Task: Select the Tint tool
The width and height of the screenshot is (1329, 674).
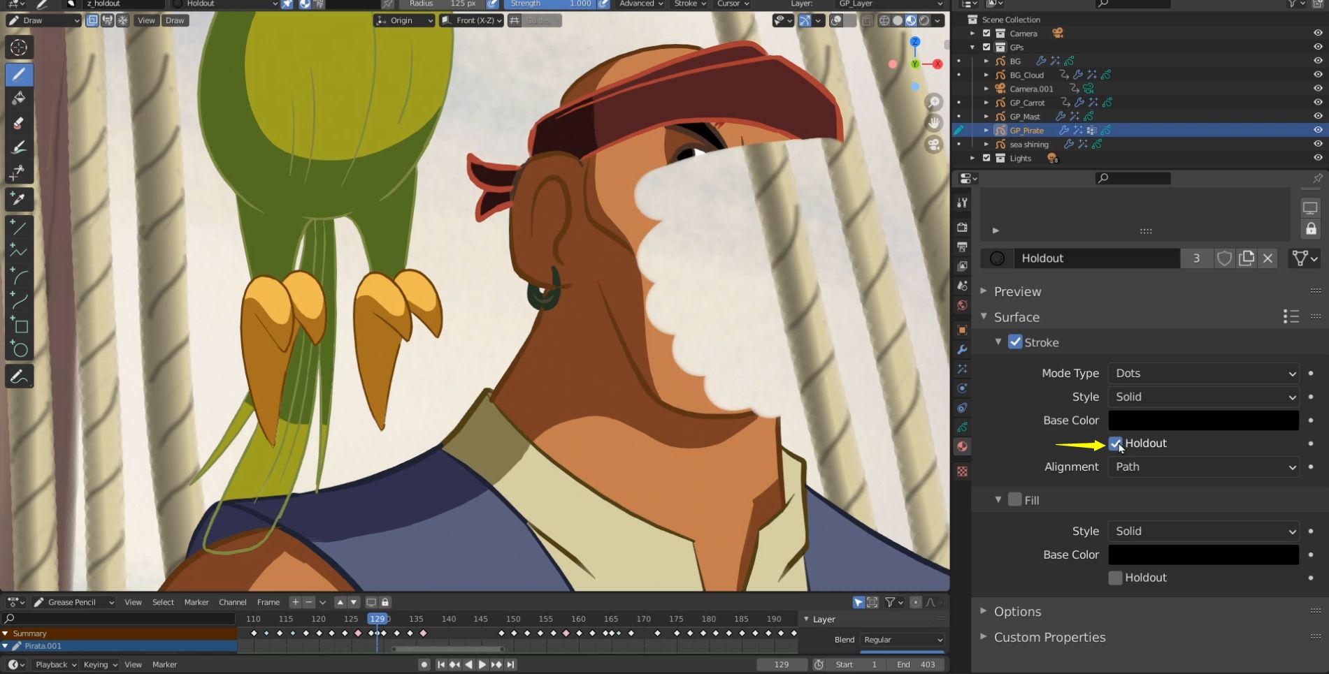Action: [19, 147]
